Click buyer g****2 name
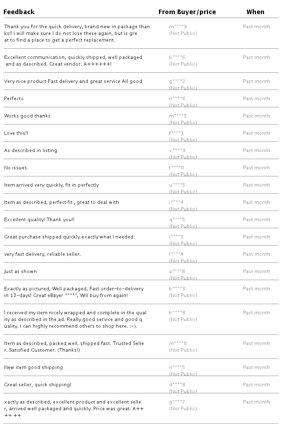 click(x=177, y=81)
